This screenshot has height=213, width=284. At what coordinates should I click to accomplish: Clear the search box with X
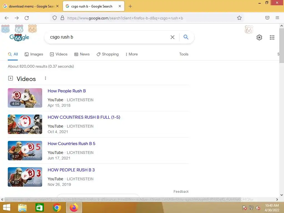pos(173,37)
